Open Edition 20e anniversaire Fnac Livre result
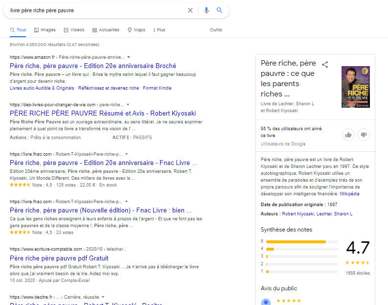Screen dimensions: 388x305 pos(103,163)
